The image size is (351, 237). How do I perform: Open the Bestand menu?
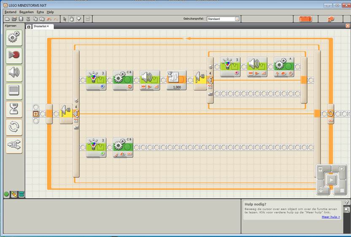pyautogui.click(x=10, y=12)
